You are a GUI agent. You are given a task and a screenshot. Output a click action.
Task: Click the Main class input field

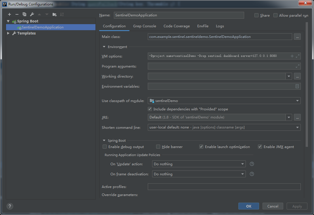220,37
